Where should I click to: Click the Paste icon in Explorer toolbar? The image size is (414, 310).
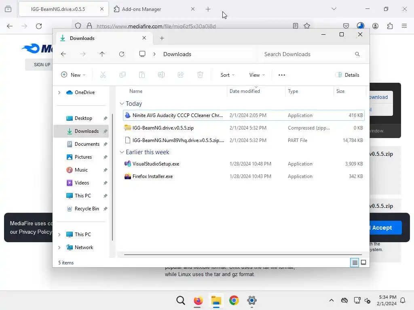tap(142, 75)
